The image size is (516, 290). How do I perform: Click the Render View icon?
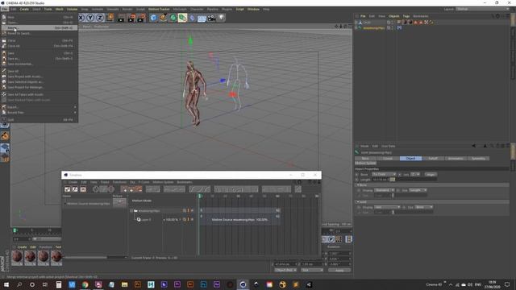tap(122, 18)
